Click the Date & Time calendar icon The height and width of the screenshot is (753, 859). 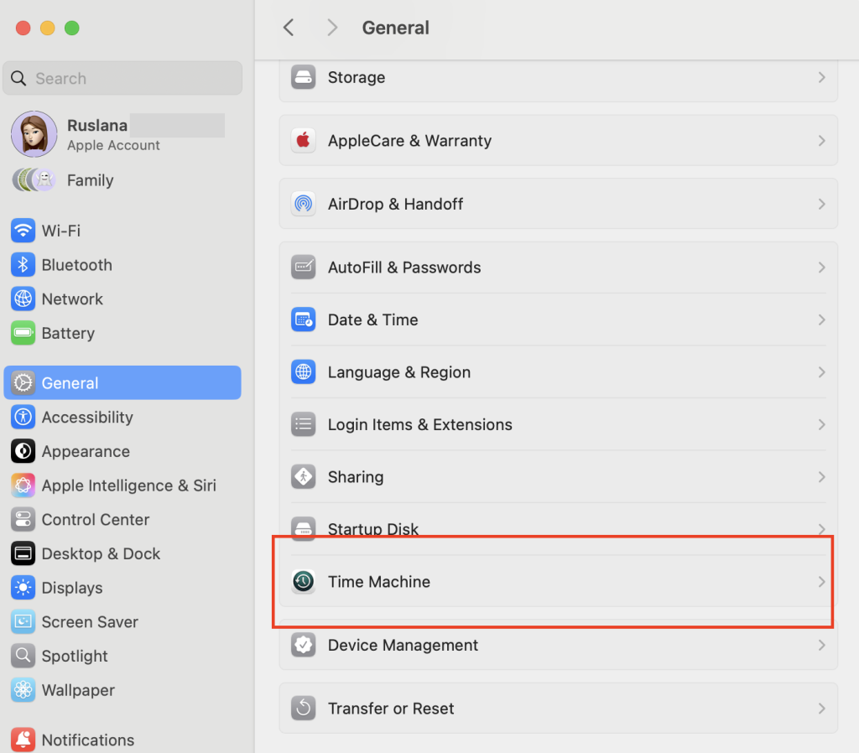click(303, 319)
